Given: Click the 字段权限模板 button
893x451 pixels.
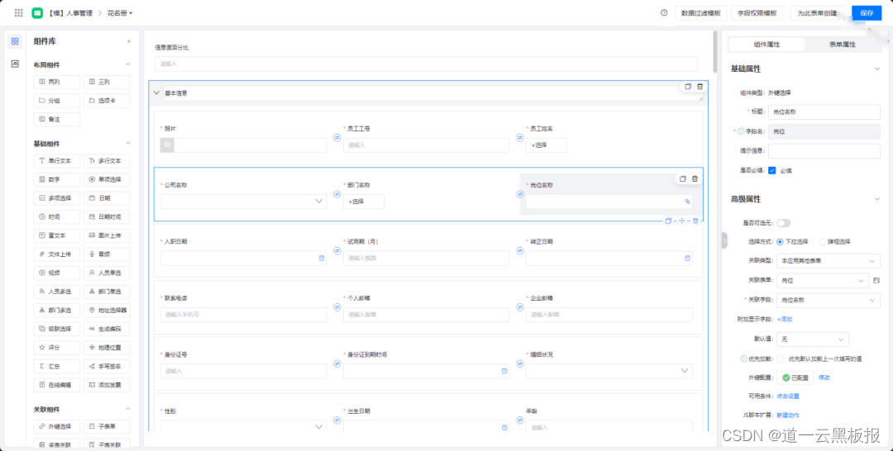Looking at the screenshot, I should tap(757, 13).
